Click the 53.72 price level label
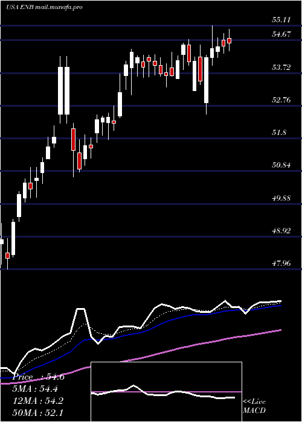Screen dimensions: 302x422 pos(281,67)
